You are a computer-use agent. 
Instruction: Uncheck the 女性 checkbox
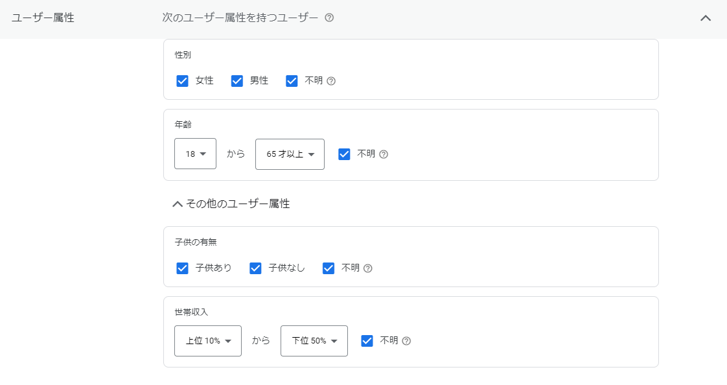coord(182,81)
